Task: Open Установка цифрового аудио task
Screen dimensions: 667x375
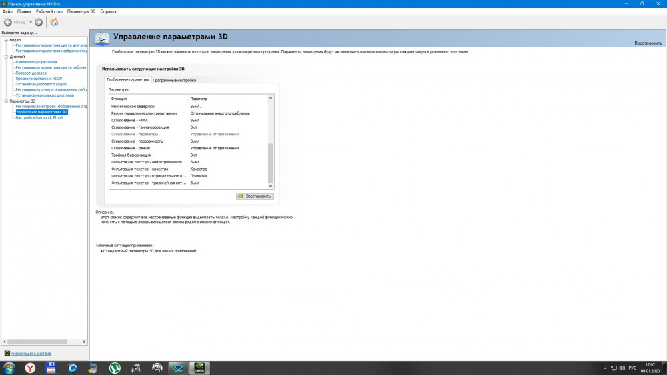Action: (41, 84)
